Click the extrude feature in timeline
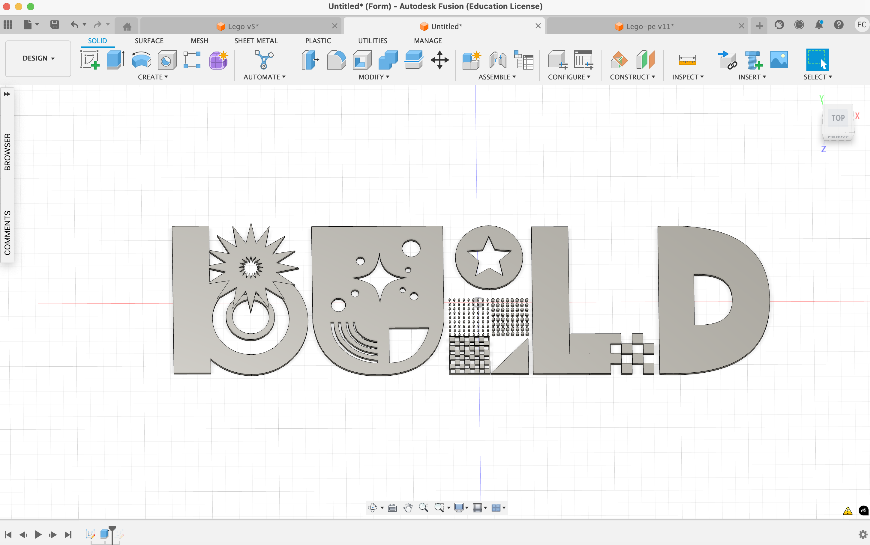Image resolution: width=870 pixels, height=545 pixels. pyautogui.click(x=105, y=534)
